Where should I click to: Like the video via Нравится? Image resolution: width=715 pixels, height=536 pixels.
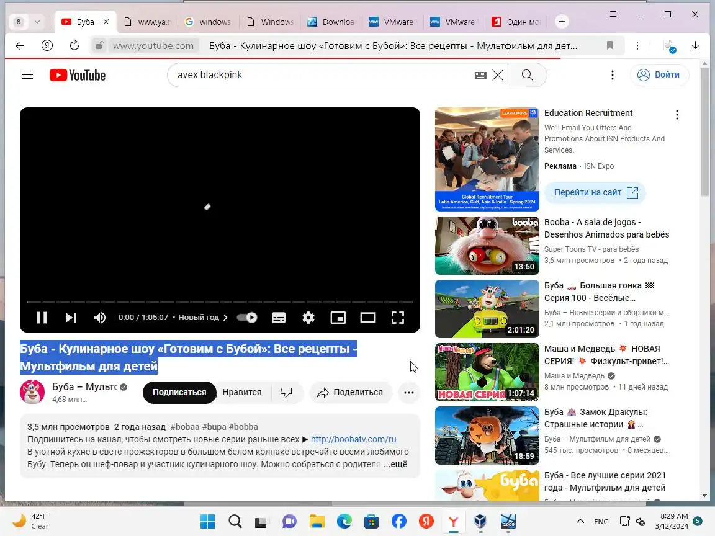[242, 393]
